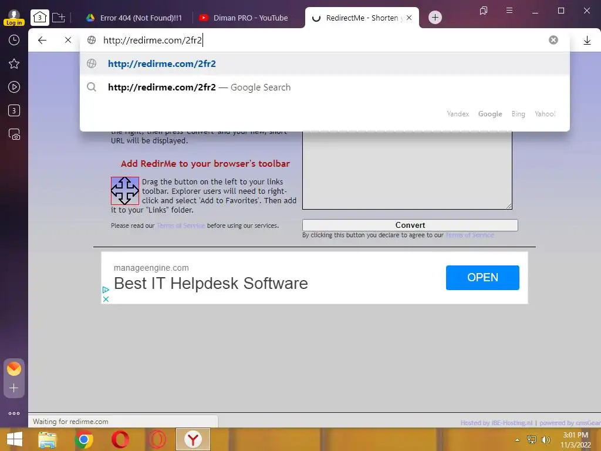Open the Hosted by IBE-Hosting.nl link
The width and height of the screenshot is (601, 451).
[497, 423]
